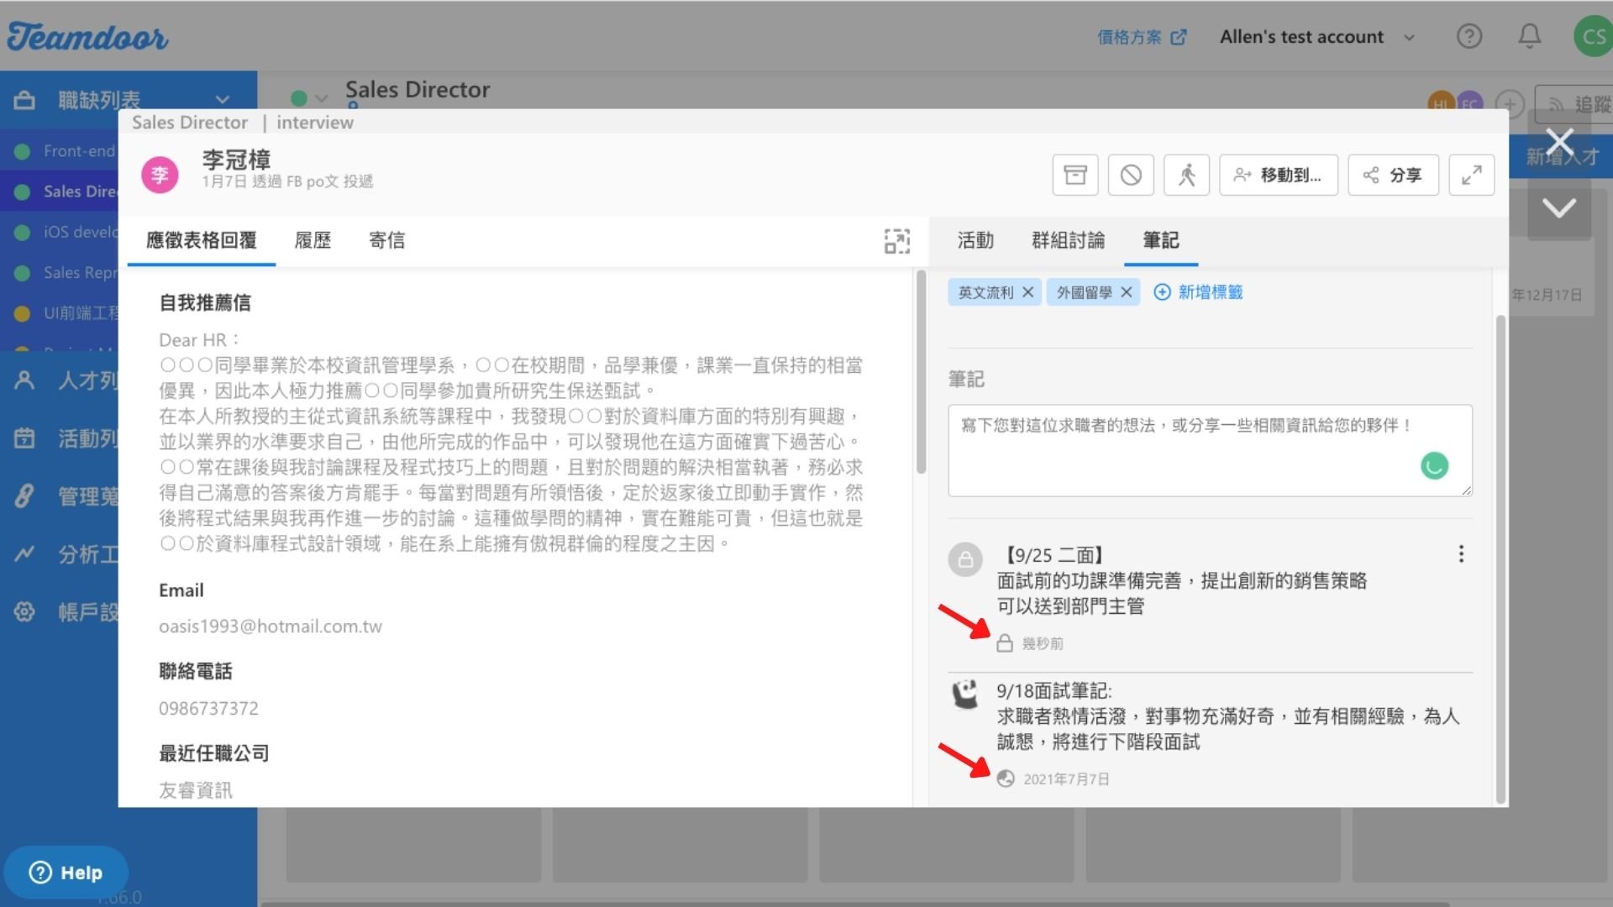Open Allen's test account dropdown
Viewport: 1613px width, 907px height.
point(1316,37)
